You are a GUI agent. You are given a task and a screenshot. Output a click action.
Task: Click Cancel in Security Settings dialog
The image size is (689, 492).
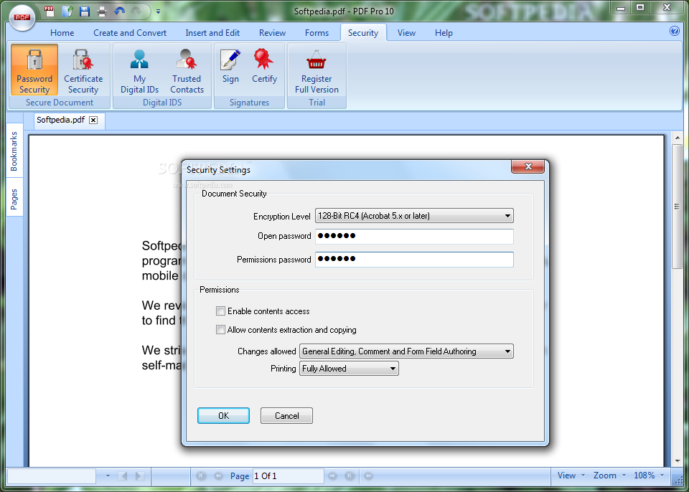coord(286,415)
